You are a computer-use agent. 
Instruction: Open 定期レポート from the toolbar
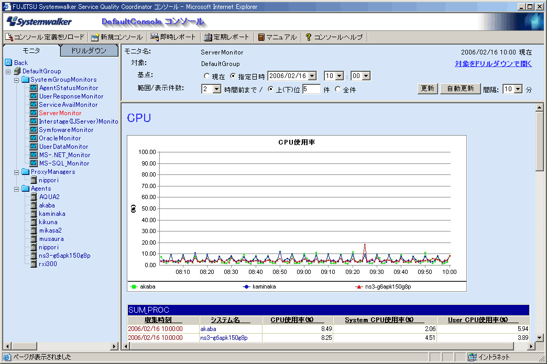point(227,37)
